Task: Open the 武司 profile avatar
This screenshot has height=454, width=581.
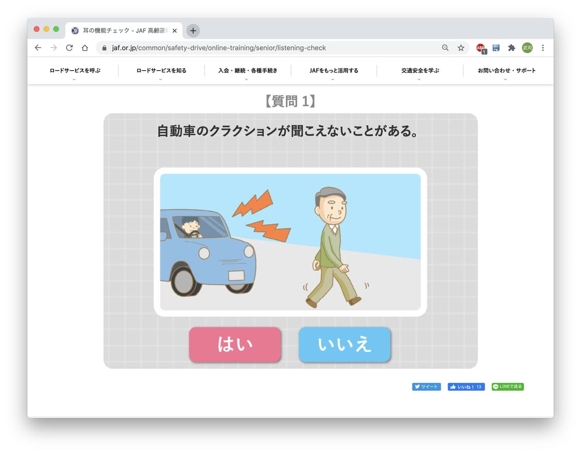Action: coord(527,48)
